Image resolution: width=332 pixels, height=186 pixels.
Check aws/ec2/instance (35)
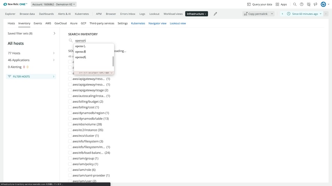tap(70, 130)
